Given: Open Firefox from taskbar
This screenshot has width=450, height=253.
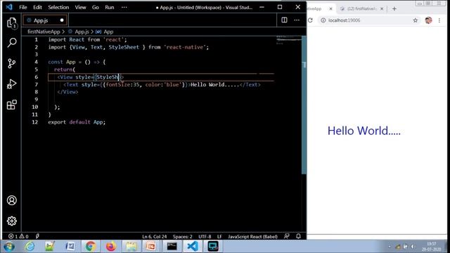Looking at the screenshot, I should tap(111, 247).
